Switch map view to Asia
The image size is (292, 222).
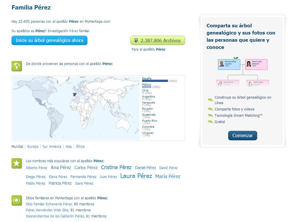[x=68, y=147]
